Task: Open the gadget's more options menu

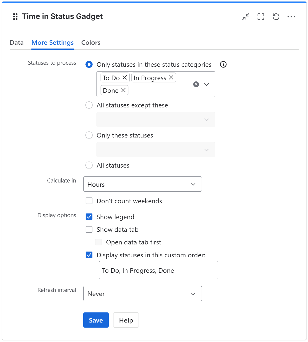Action: pyautogui.click(x=292, y=16)
